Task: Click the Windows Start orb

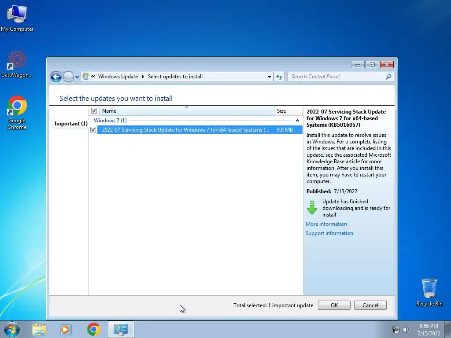Action: [x=12, y=329]
